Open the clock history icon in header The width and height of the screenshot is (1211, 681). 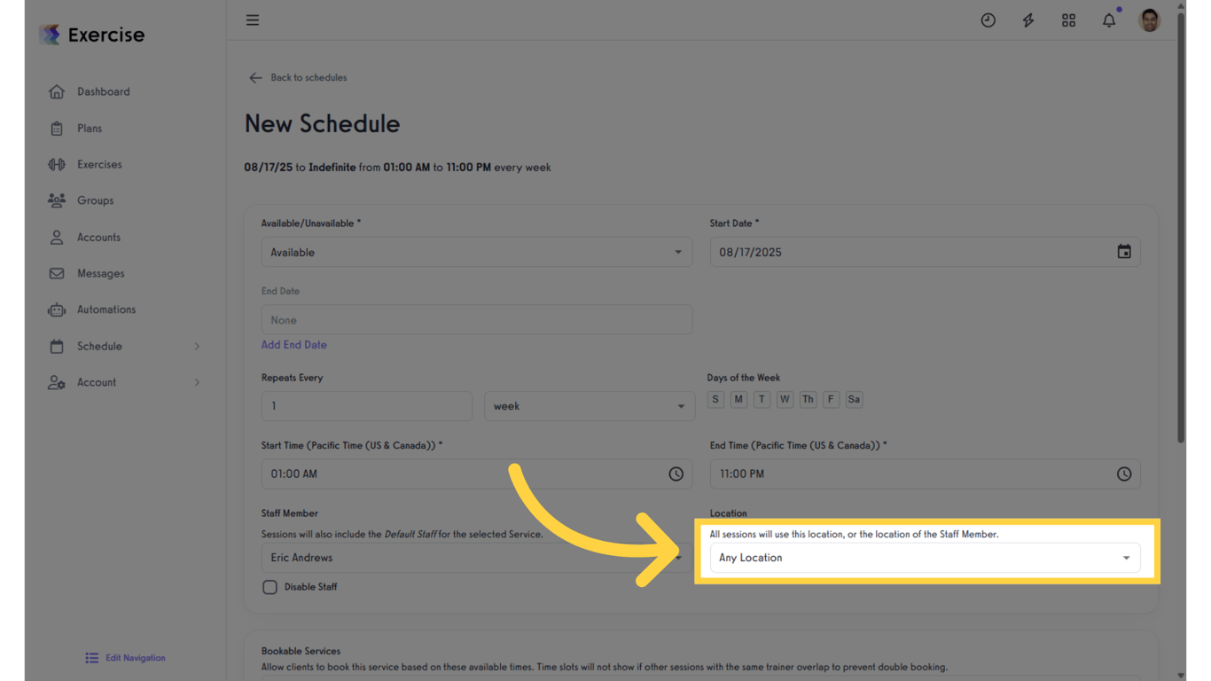pyautogui.click(x=988, y=20)
